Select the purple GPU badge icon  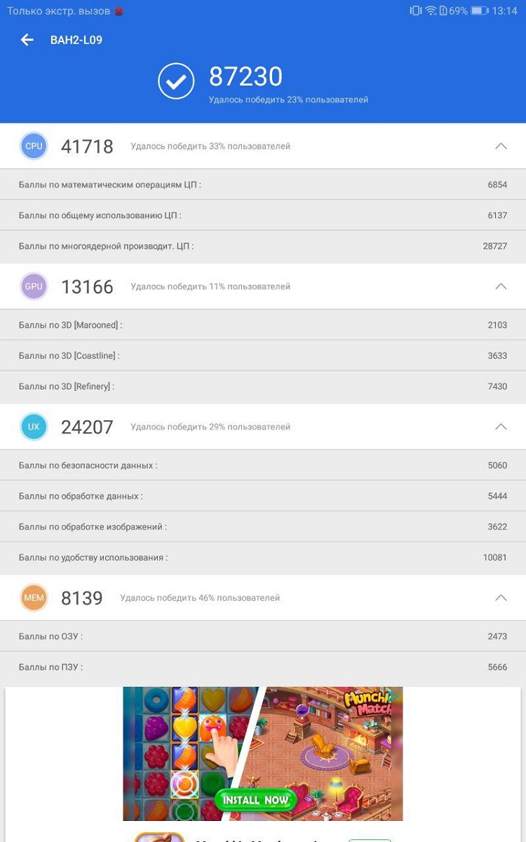point(34,286)
